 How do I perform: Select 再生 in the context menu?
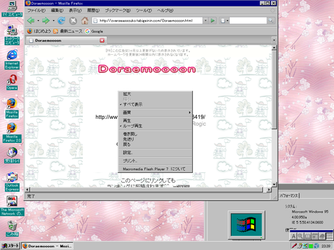(155, 121)
